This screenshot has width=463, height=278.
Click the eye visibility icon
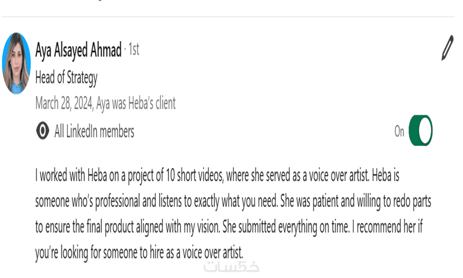[x=42, y=130]
